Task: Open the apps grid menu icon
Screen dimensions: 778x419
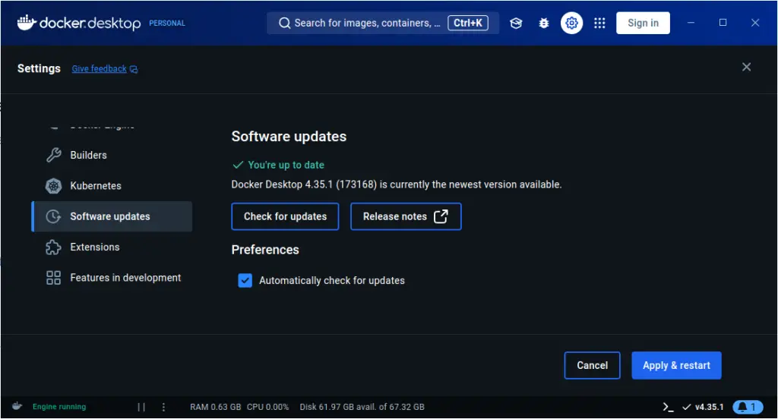Action: click(x=599, y=23)
